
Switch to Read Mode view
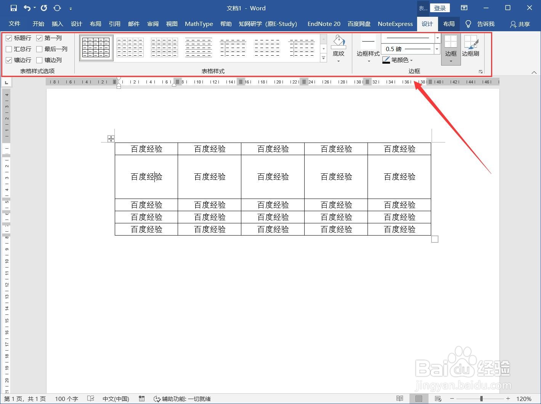400,399
